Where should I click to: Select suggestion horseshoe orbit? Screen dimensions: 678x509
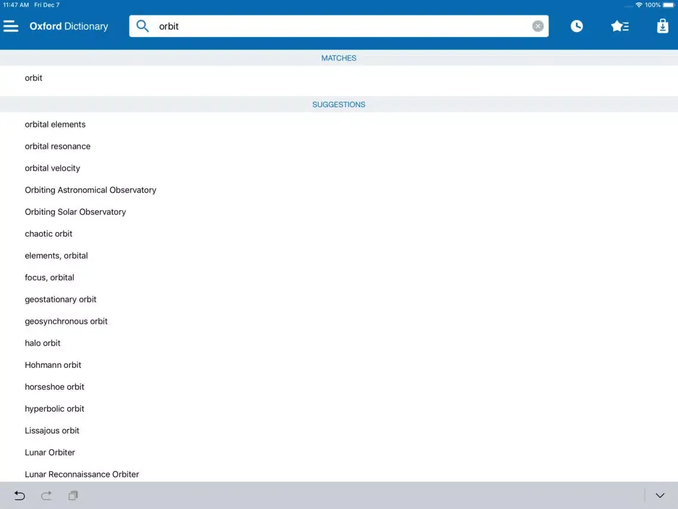click(x=54, y=387)
